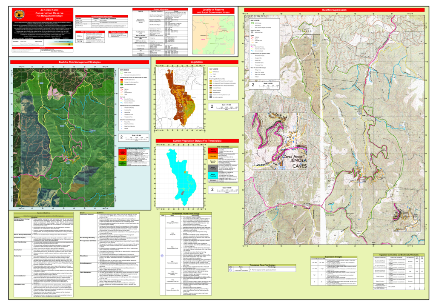Viewport: 436px width, 308px height.
Task: Click the "Vegetation Communities and Biodiversity Thresholds" heading
Action: [x=399, y=255]
